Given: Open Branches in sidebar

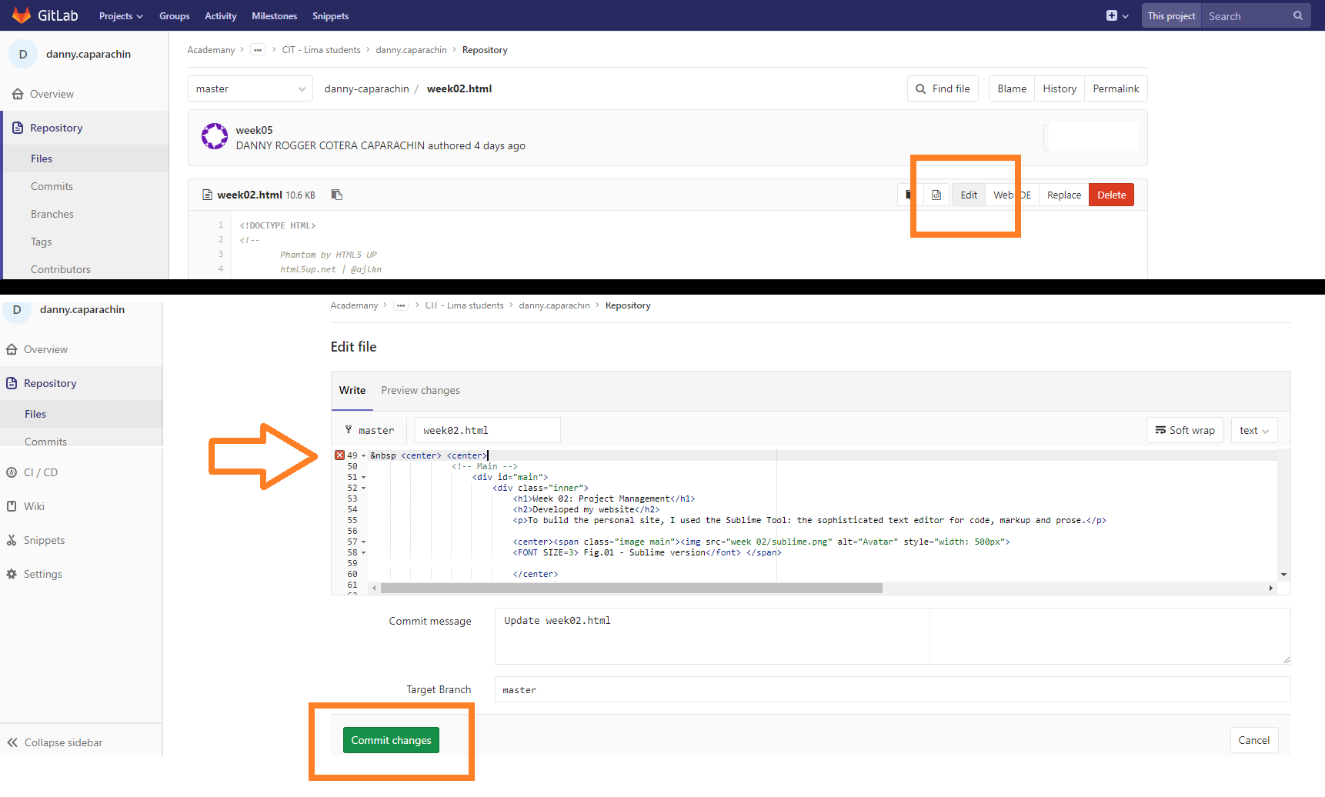Looking at the screenshot, I should (52, 214).
